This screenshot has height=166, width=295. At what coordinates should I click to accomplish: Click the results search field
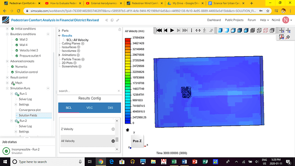point(88,91)
